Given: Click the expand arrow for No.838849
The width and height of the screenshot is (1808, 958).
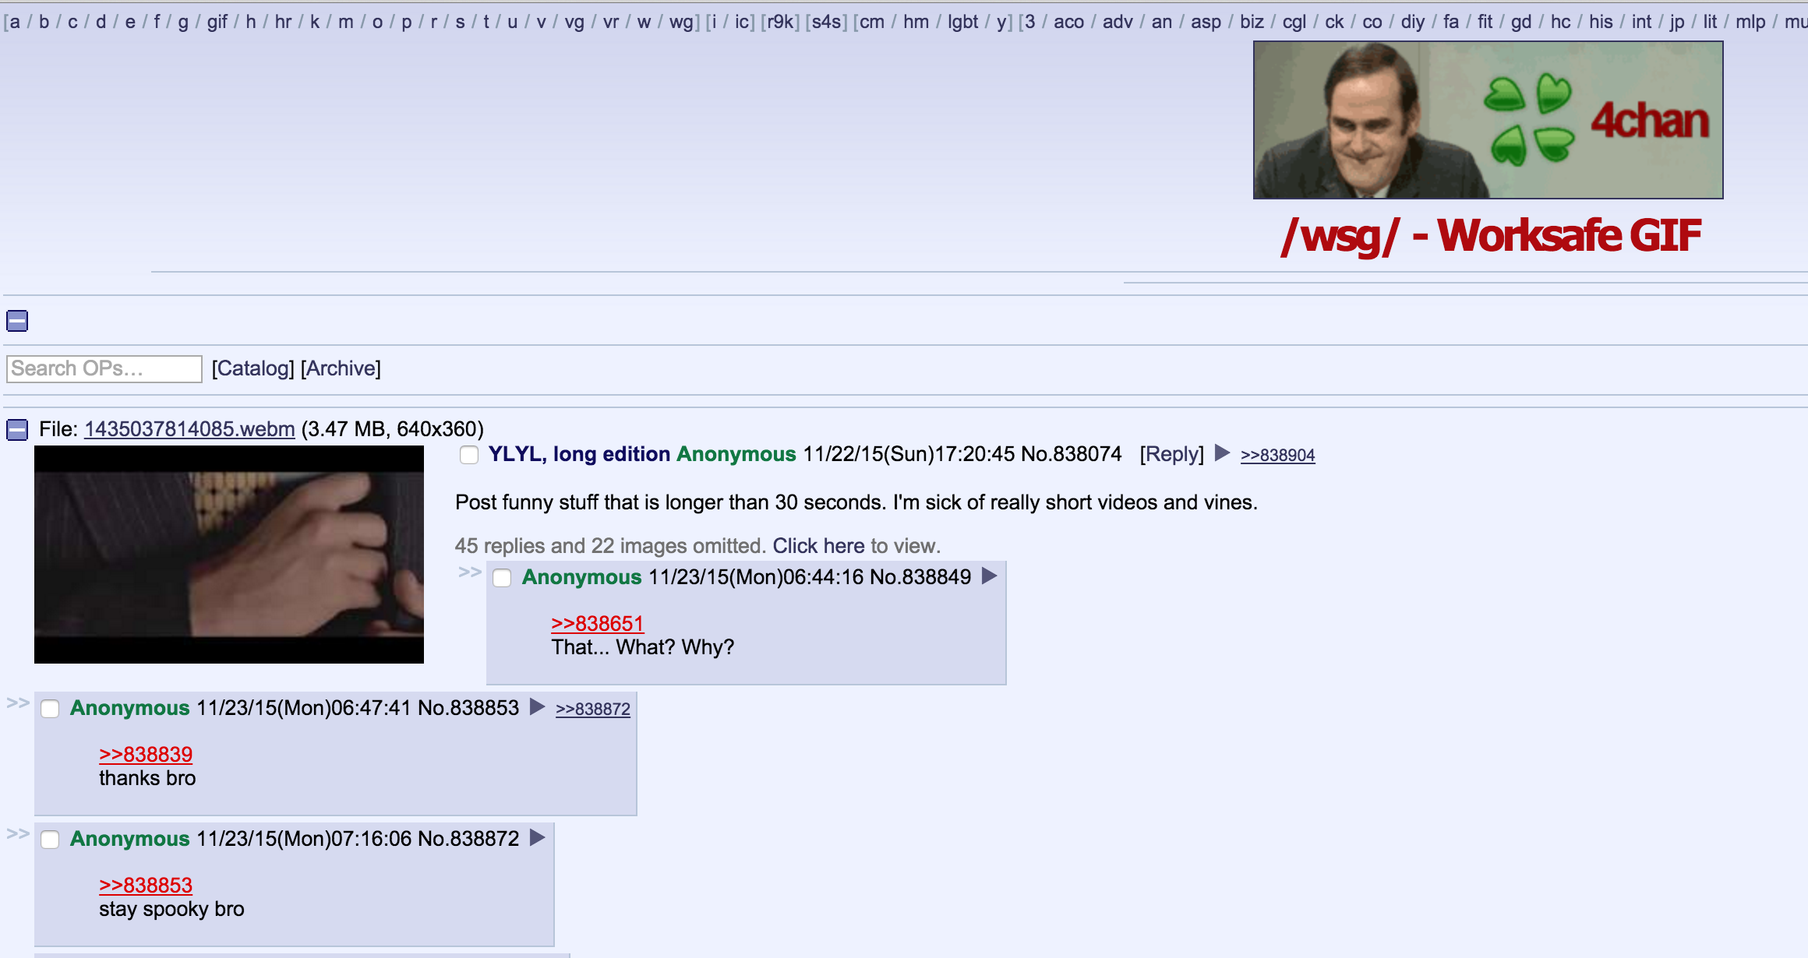Looking at the screenshot, I should (990, 578).
